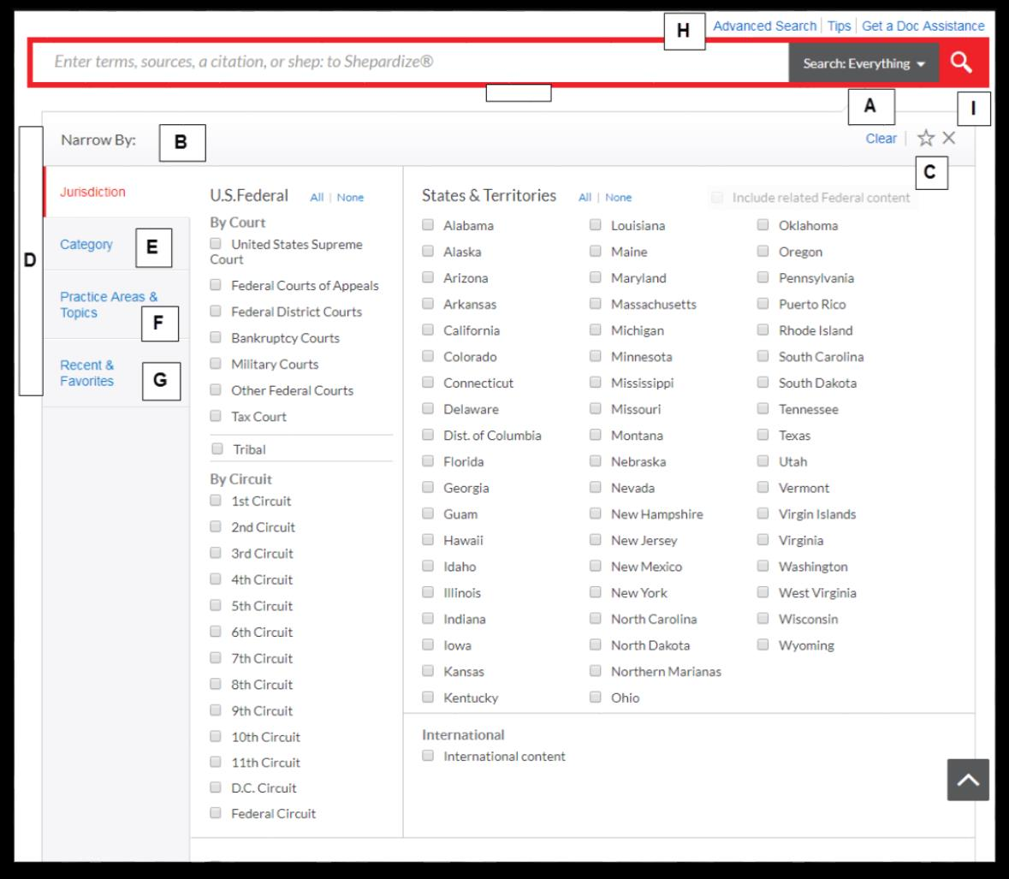Check United States Supreme Court

pos(216,244)
